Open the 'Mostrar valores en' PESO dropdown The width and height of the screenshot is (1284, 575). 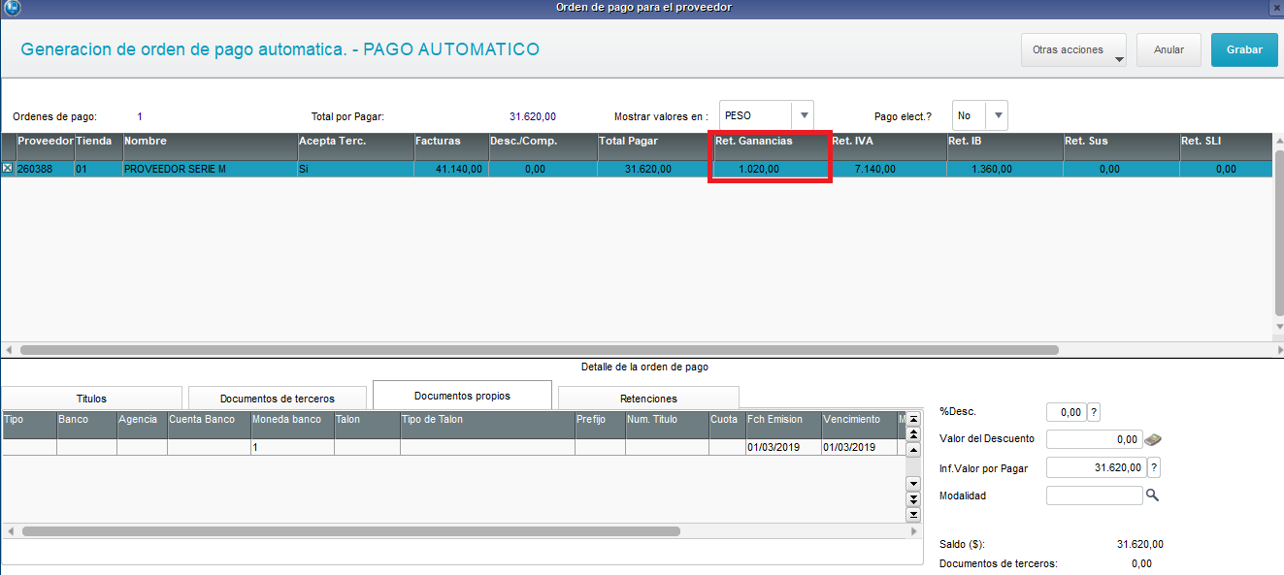803,115
